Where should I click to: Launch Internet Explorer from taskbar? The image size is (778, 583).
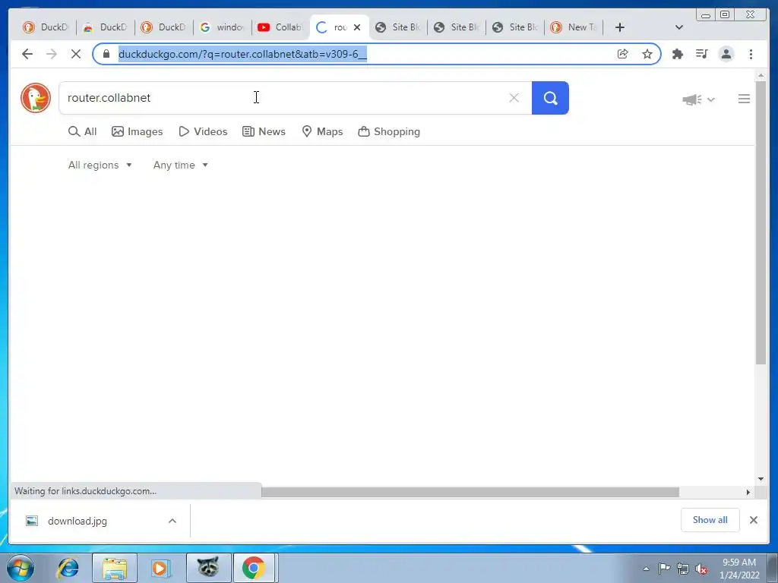point(68,568)
